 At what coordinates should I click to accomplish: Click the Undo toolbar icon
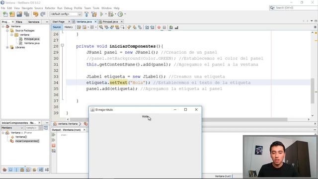click(36, 14)
